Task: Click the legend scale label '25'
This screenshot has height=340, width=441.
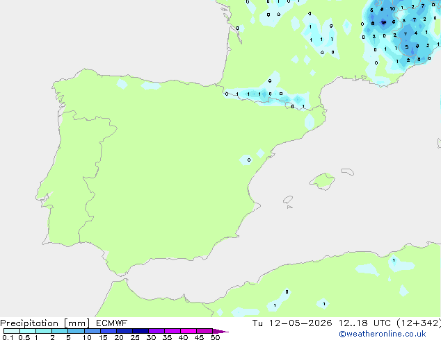Action: click(135, 337)
